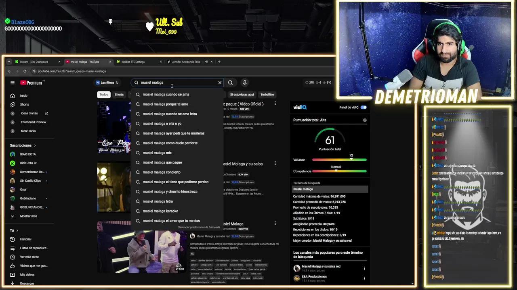
Task: Expand the Suscripciones section chevron
Action: [x=35, y=145]
